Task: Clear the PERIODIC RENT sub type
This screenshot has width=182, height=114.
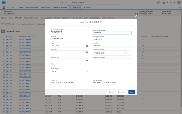Action: (126, 53)
